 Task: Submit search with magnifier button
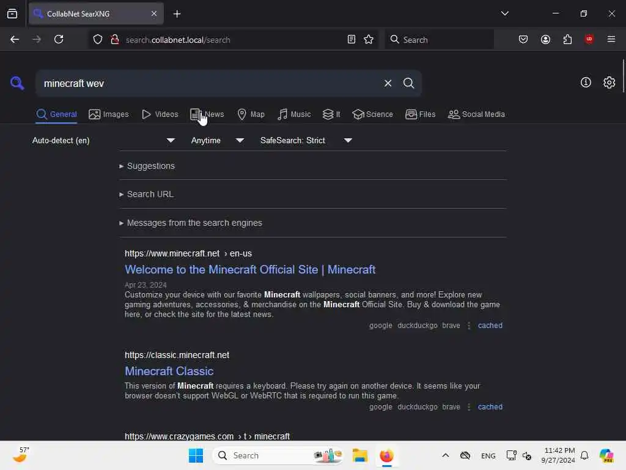[x=408, y=83]
